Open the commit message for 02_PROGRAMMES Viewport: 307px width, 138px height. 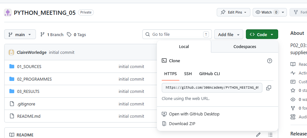click(131, 79)
